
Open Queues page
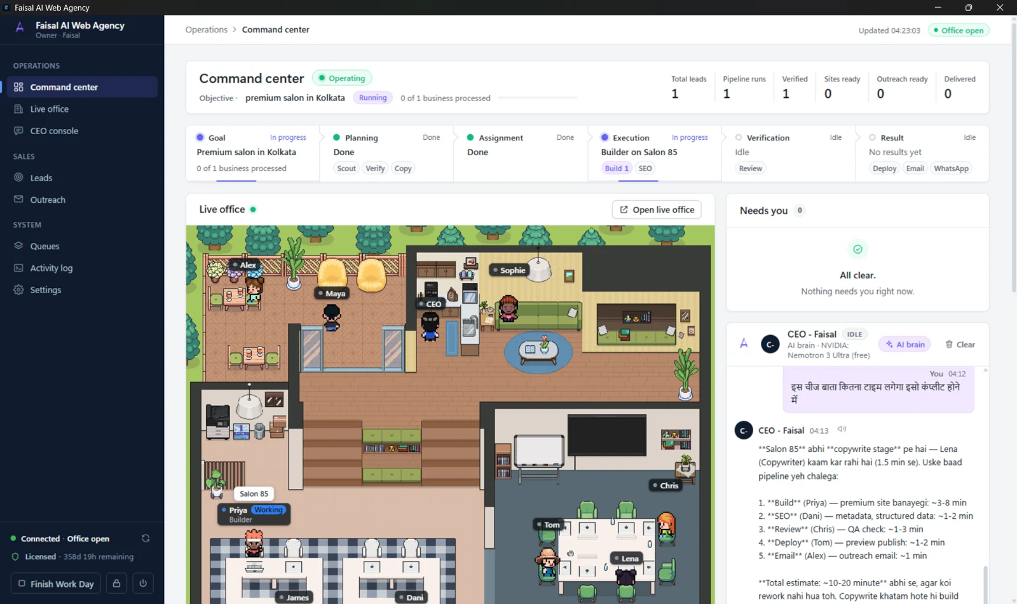[x=82, y=246]
